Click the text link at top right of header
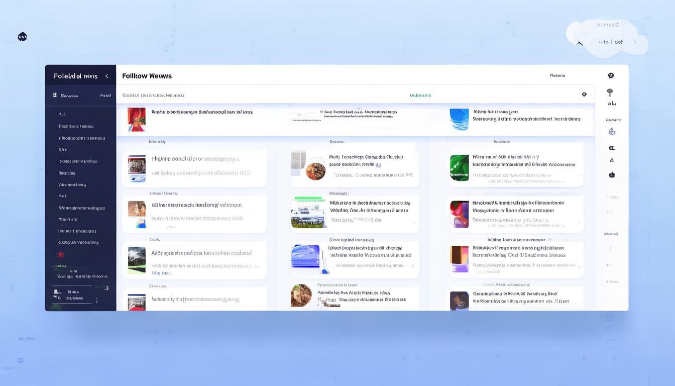The image size is (675, 386). (x=557, y=75)
